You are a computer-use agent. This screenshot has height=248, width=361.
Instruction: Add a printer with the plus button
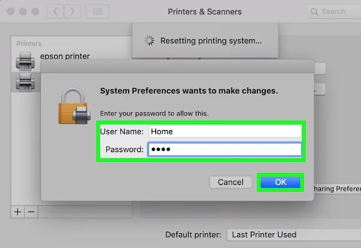coord(17,212)
